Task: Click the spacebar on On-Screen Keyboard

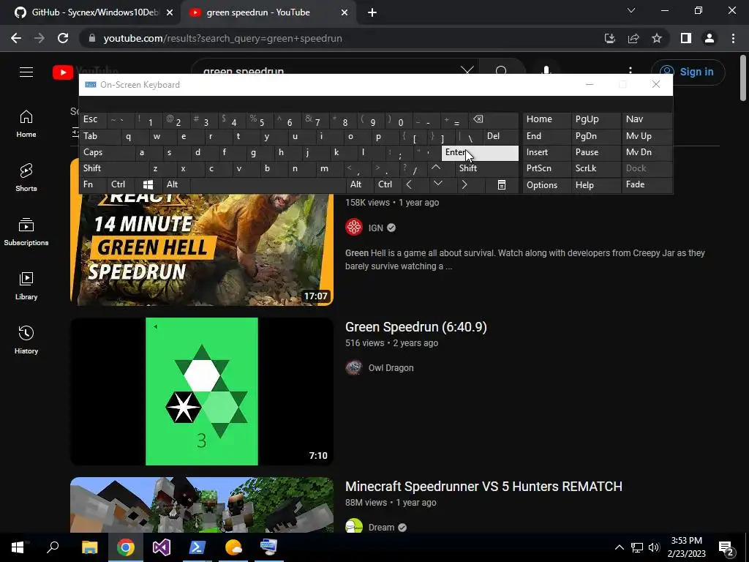Action: point(268,184)
